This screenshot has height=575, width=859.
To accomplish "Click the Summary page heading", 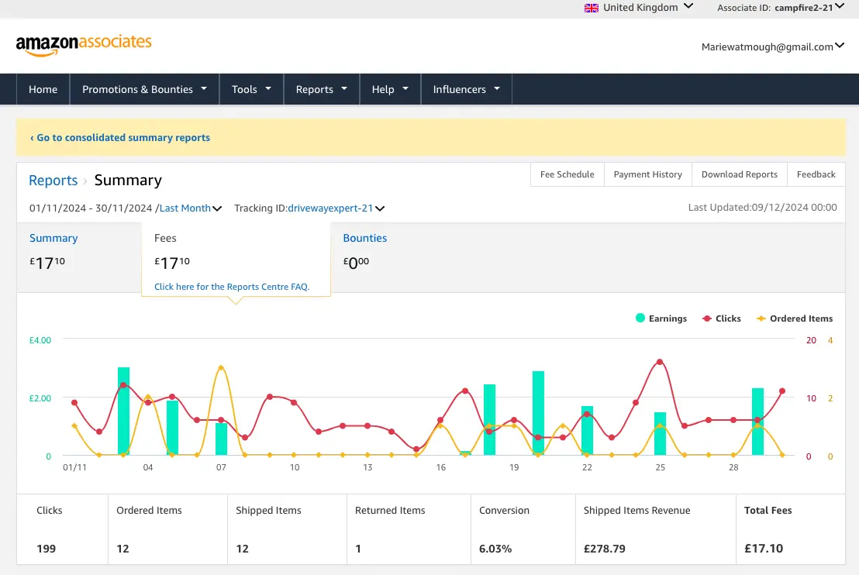I will pos(128,180).
